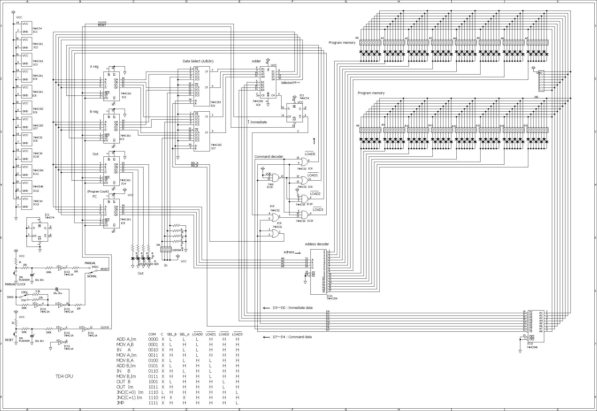Viewport: 597px width, 411px height.
Task: Click the 'OUT Im' table row
Action: (178, 387)
